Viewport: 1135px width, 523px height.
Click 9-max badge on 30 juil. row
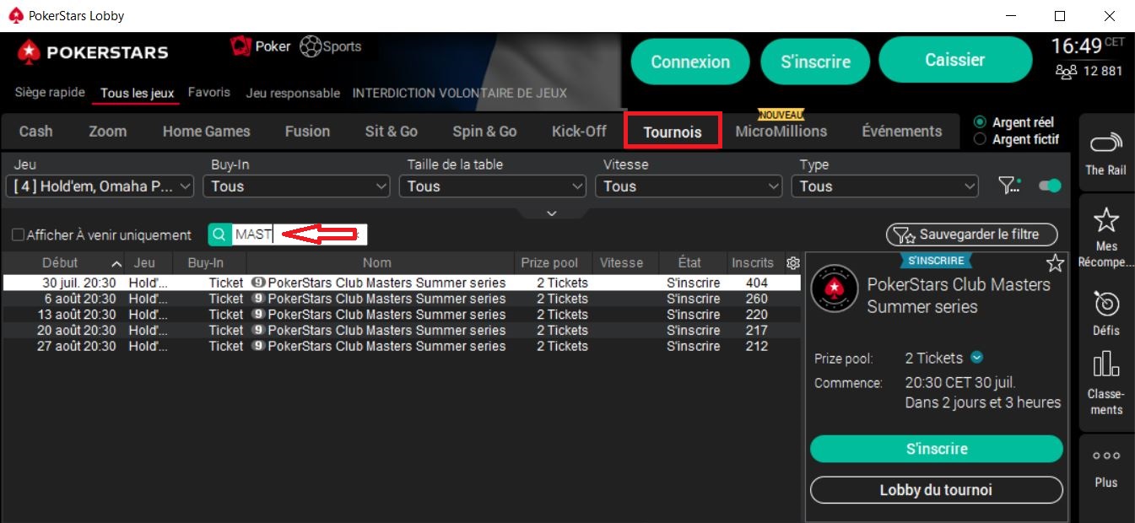pos(258,283)
